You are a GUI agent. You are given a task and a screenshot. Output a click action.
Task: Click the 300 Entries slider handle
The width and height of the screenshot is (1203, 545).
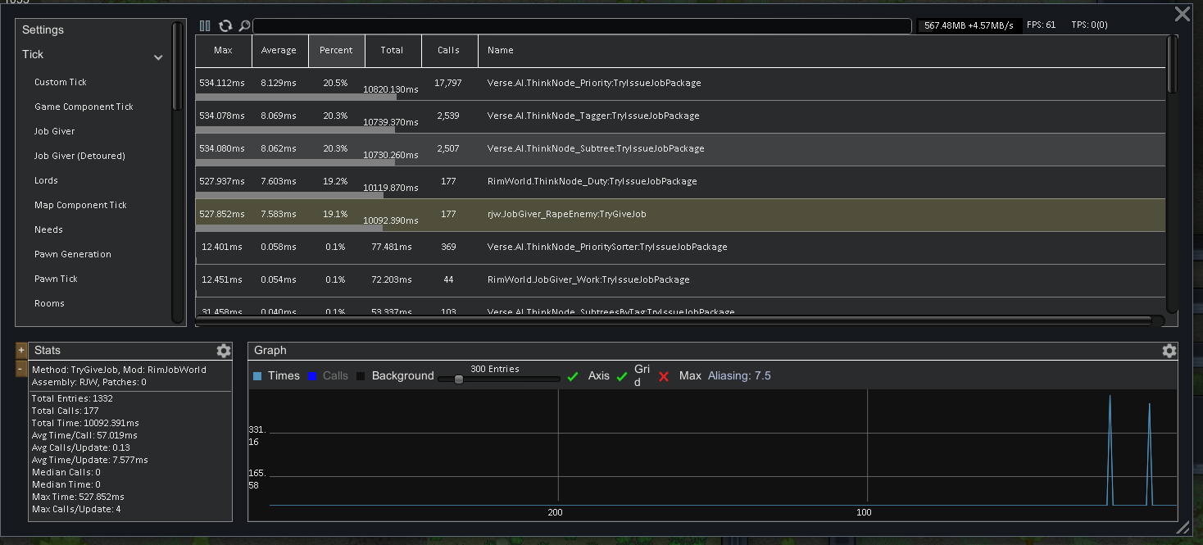click(x=459, y=379)
